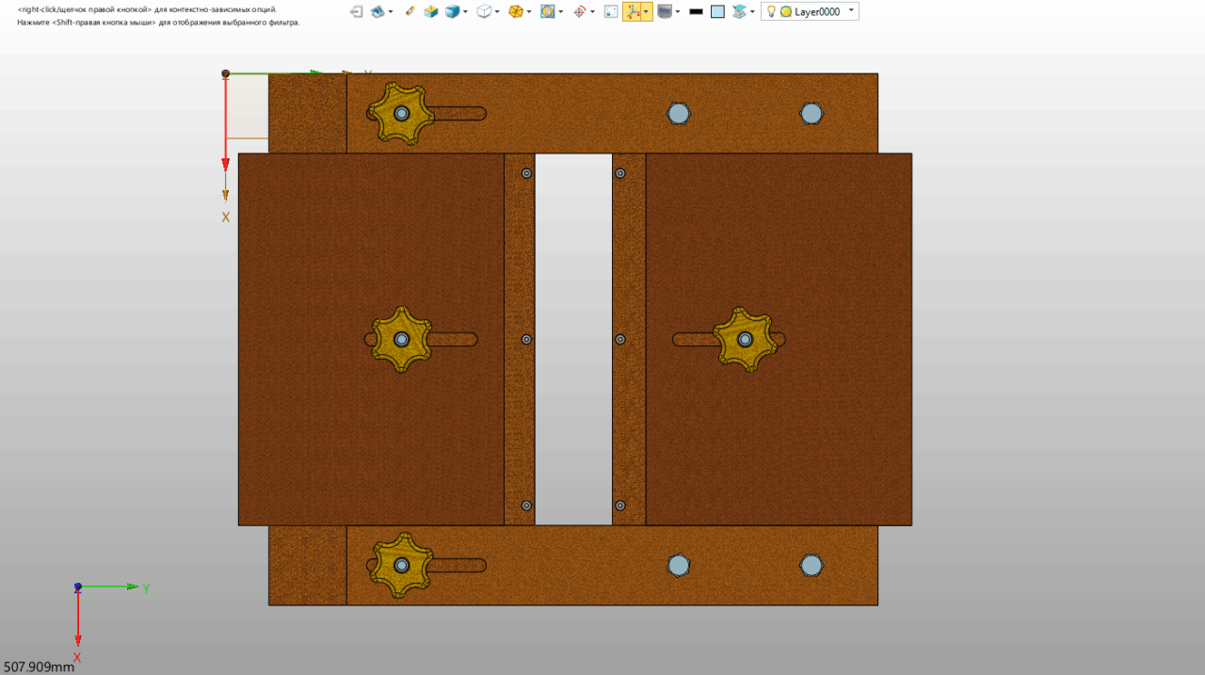
Task: Select the solid blue cube shading icon
Action: (x=453, y=11)
